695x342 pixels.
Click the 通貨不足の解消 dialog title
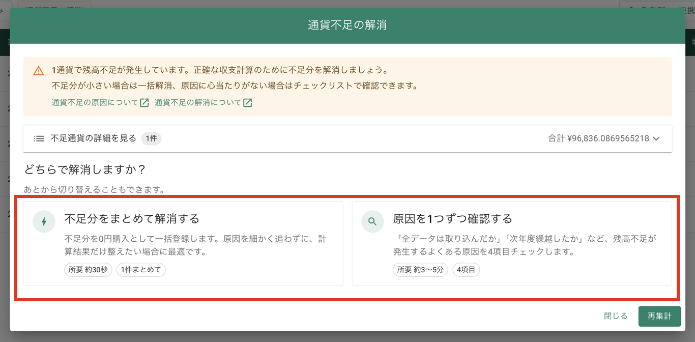coord(347,25)
